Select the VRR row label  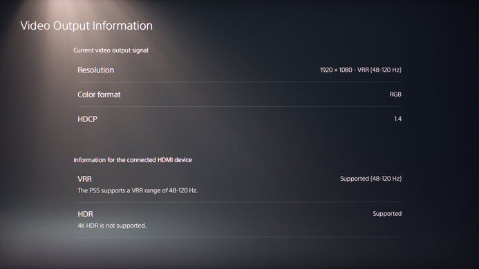coord(84,179)
